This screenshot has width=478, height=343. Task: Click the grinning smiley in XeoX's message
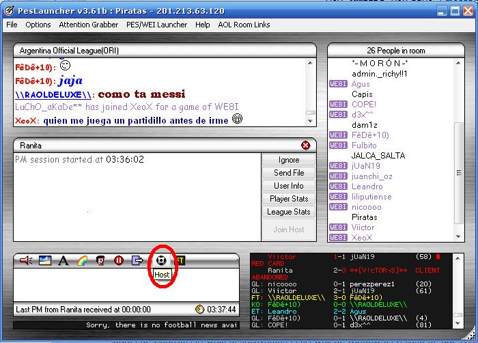click(x=237, y=119)
